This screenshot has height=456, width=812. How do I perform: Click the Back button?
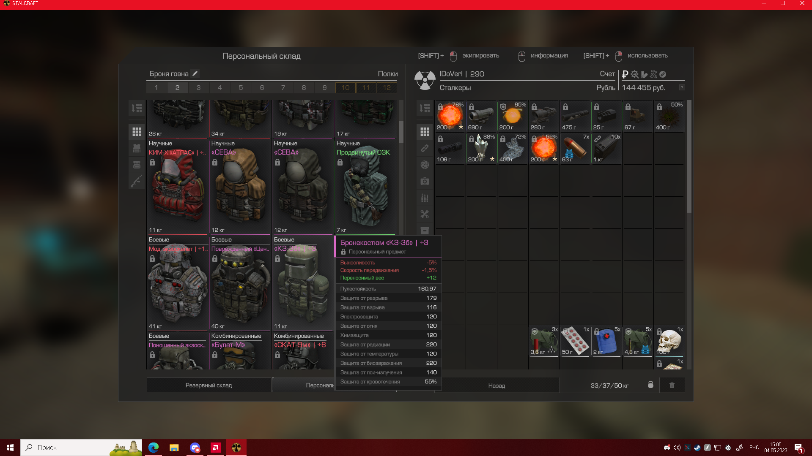click(x=497, y=385)
